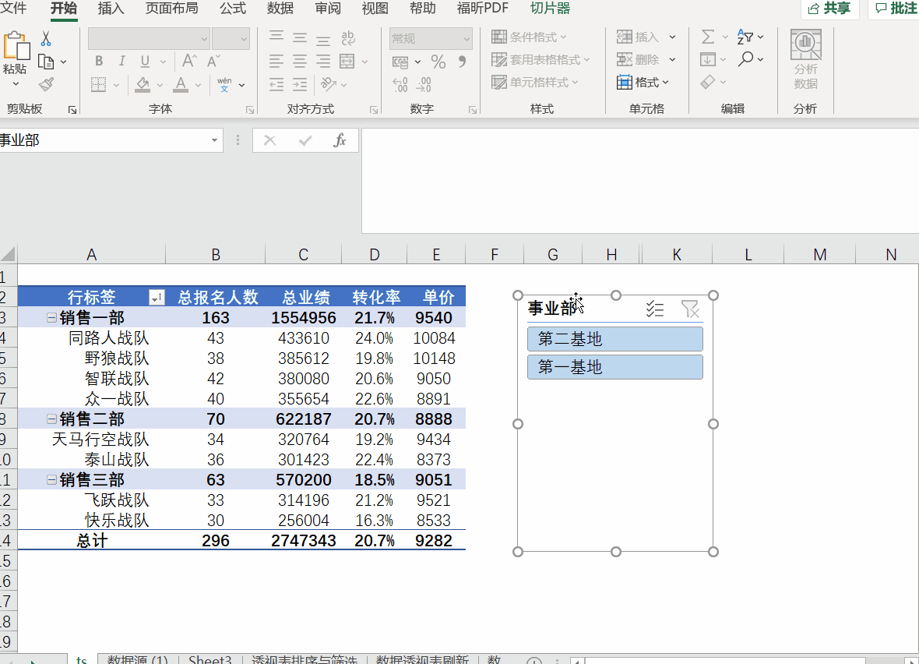Screen dimensions: 919x664
Task: Apply Percent Style format
Action: point(438,62)
